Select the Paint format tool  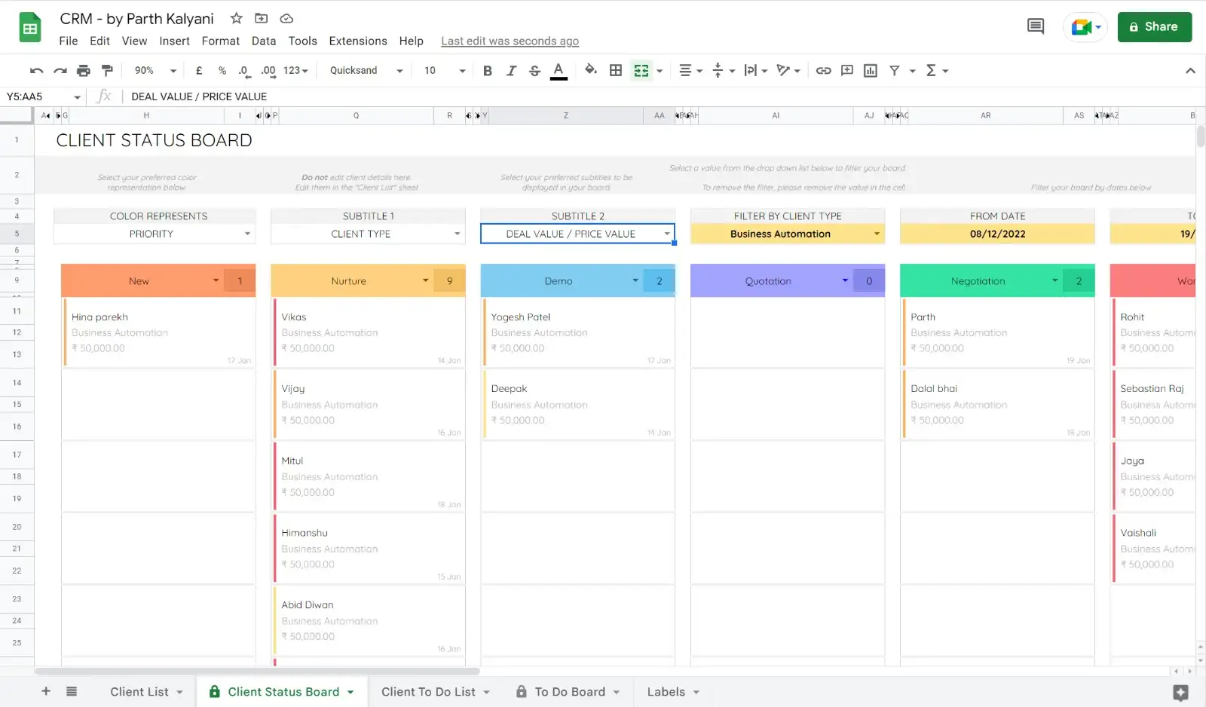107,71
